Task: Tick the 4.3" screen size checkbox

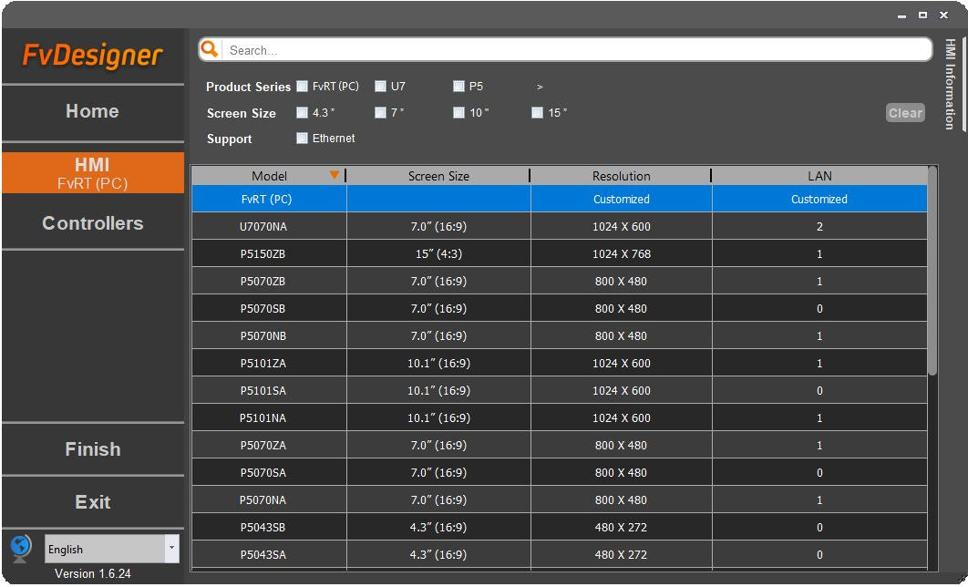Action: 302,113
